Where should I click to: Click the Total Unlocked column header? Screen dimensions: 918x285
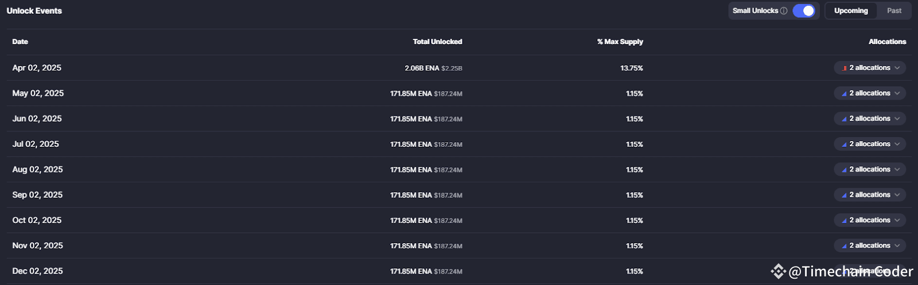pyautogui.click(x=437, y=42)
